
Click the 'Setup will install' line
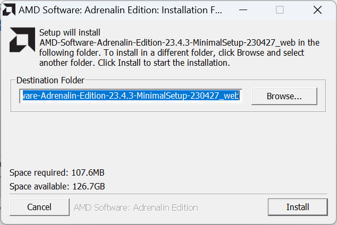pyautogui.click(x=70, y=33)
